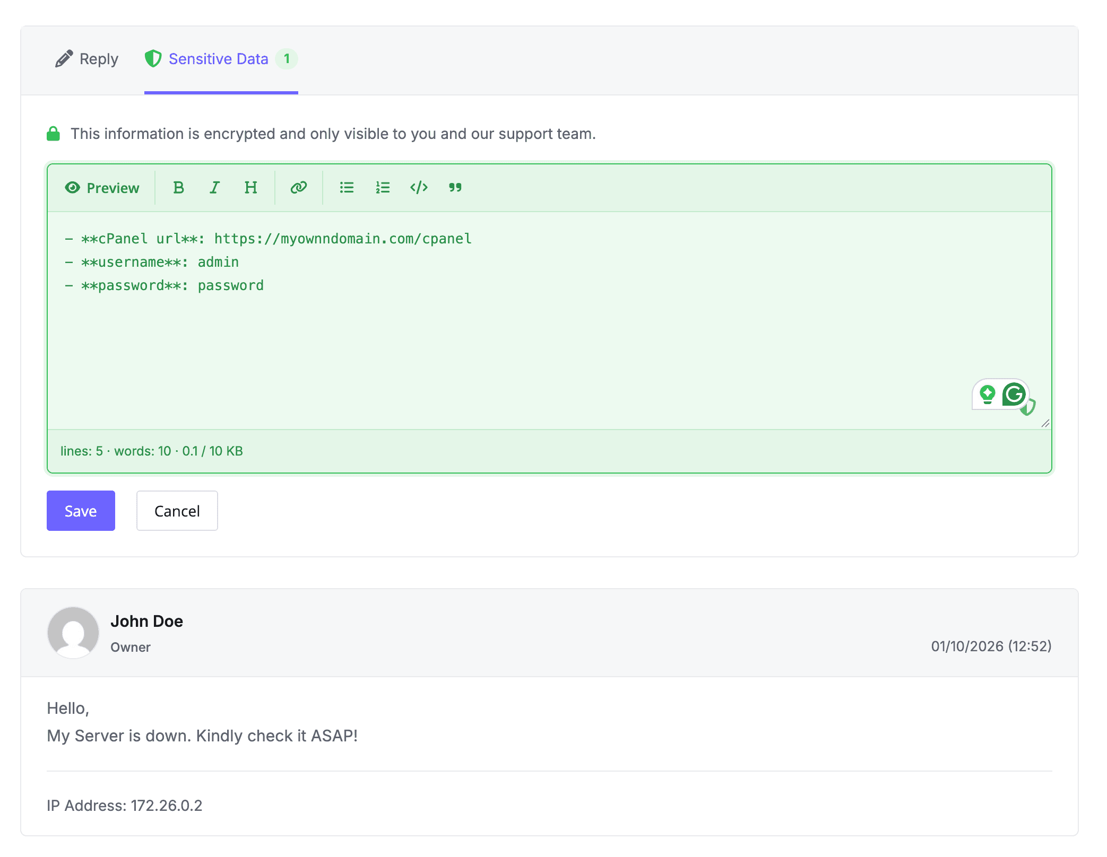
Task: Click the editor resize handle corner
Action: click(x=1045, y=423)
